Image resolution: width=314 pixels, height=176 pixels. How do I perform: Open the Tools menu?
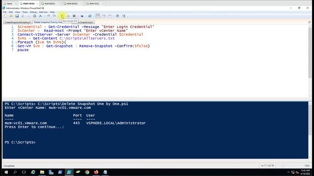point(25,12)
